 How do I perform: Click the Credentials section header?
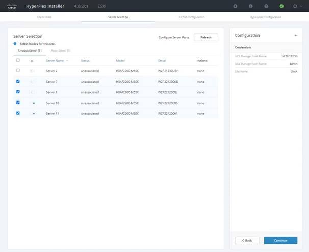click(243, 47)
